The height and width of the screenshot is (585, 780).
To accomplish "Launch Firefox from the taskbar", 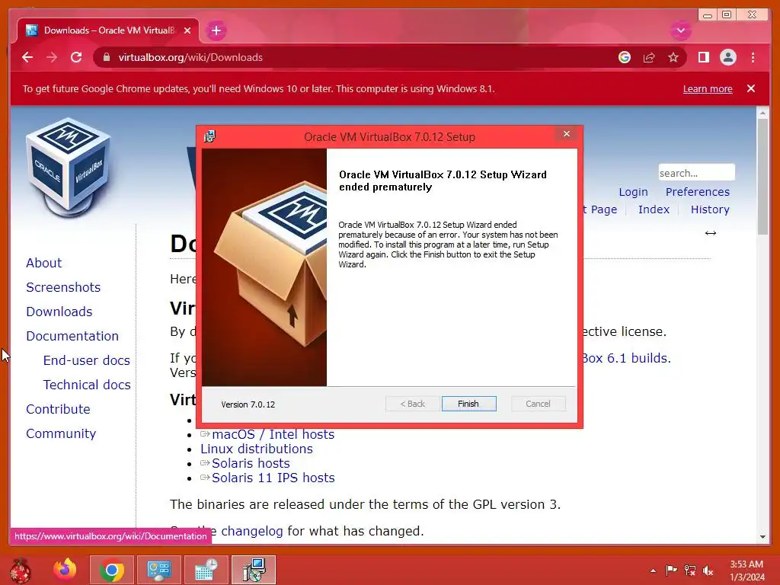I will click(x=66, y=570).
